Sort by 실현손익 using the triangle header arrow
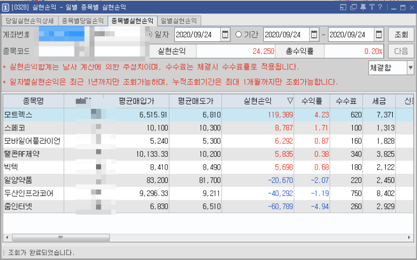417x260 pixels. pos(290,101)
